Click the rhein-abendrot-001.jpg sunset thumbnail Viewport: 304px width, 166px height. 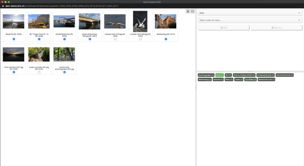[x=14, y=54]
